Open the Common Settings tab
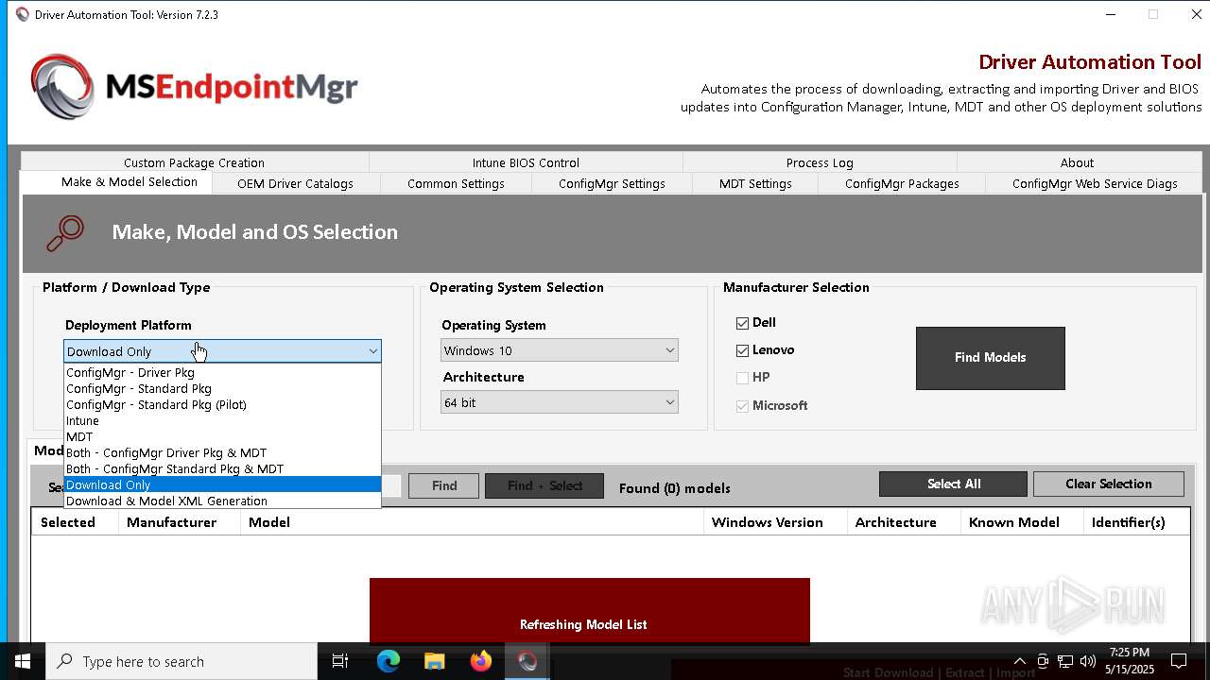 point(456,184)
